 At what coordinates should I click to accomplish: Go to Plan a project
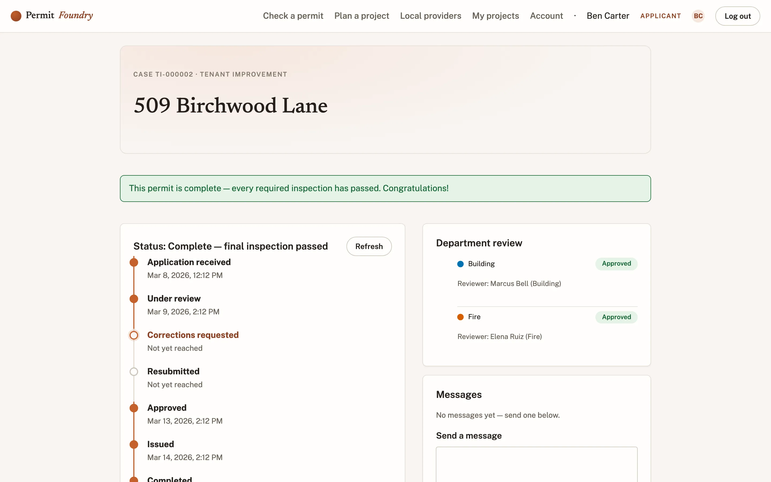(362, 16)
